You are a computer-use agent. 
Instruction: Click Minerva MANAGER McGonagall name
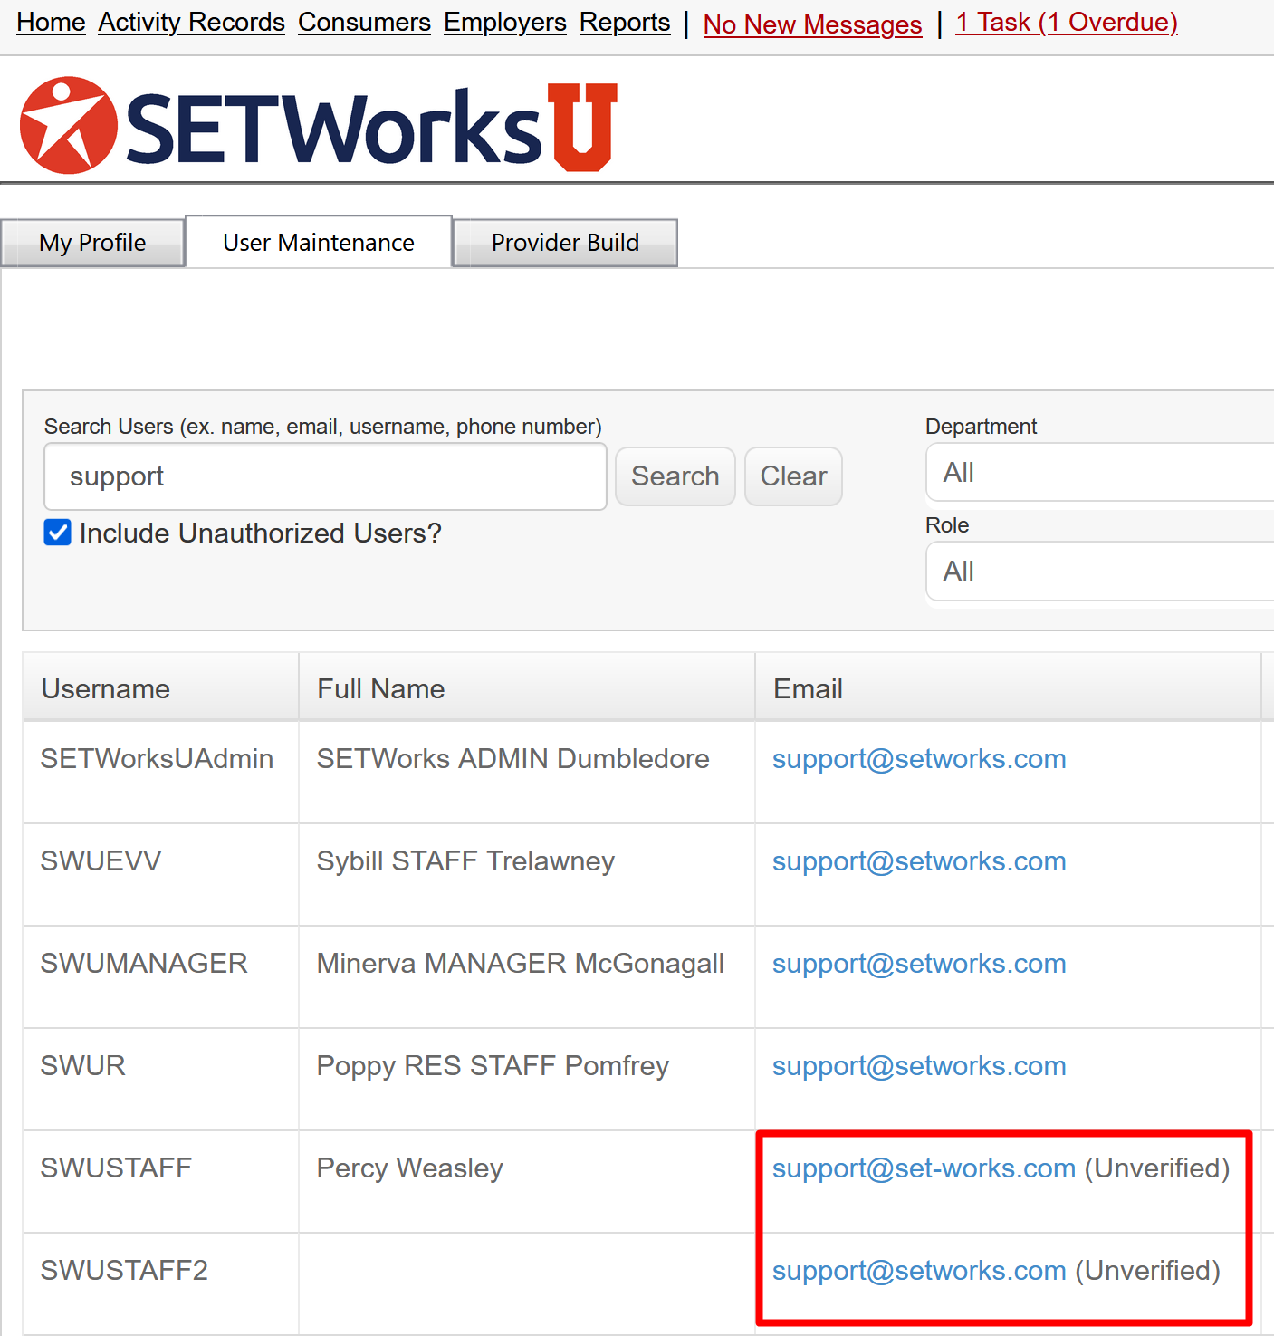click(x=520, y=964)
